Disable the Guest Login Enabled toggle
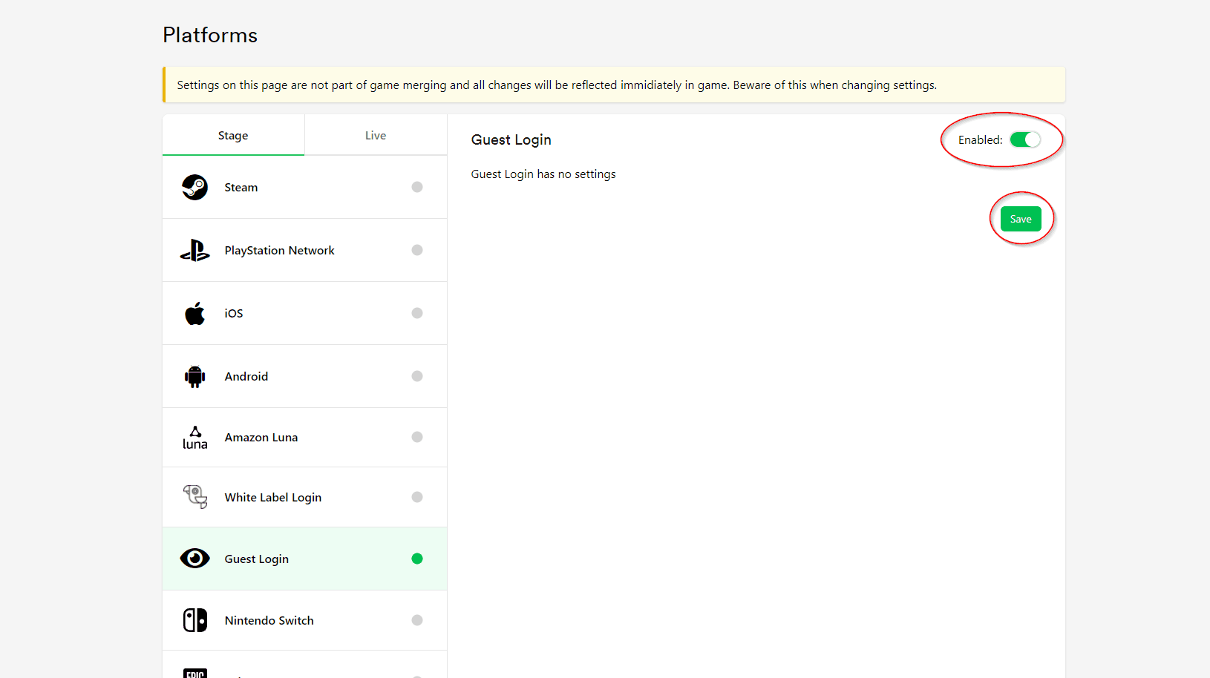 [x=1024, y=139]
